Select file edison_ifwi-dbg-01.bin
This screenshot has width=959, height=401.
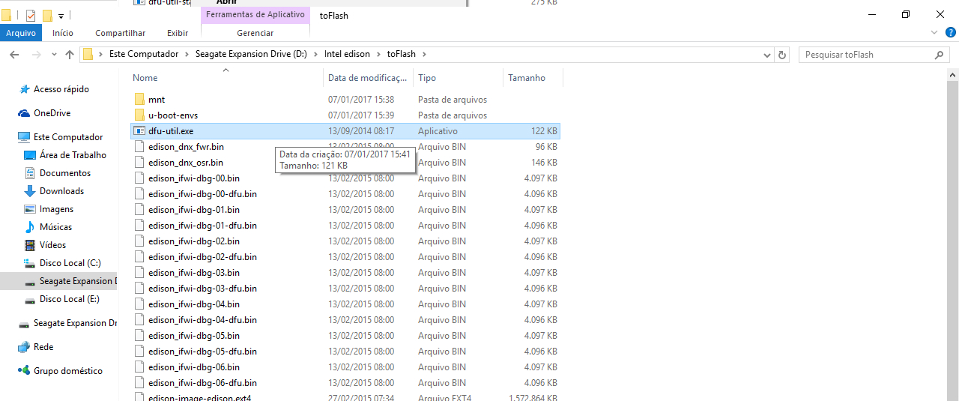pos(194,210)
